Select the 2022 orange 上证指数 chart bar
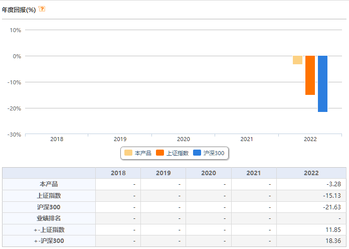This screenshot has height=249, width=349. [310, 75]
